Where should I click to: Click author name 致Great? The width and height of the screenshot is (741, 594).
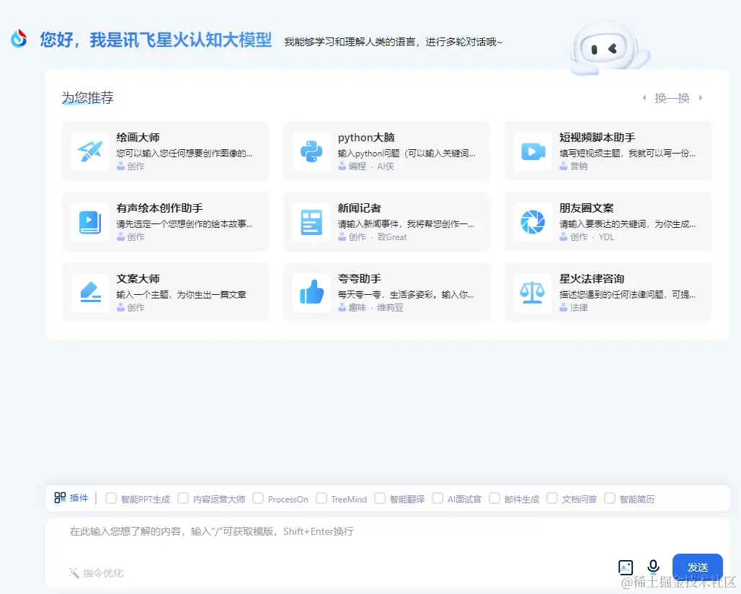(392, 236)
